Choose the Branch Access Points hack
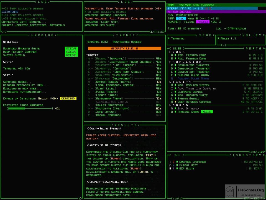Screen dimensions: 266x200 coord(124,82)
